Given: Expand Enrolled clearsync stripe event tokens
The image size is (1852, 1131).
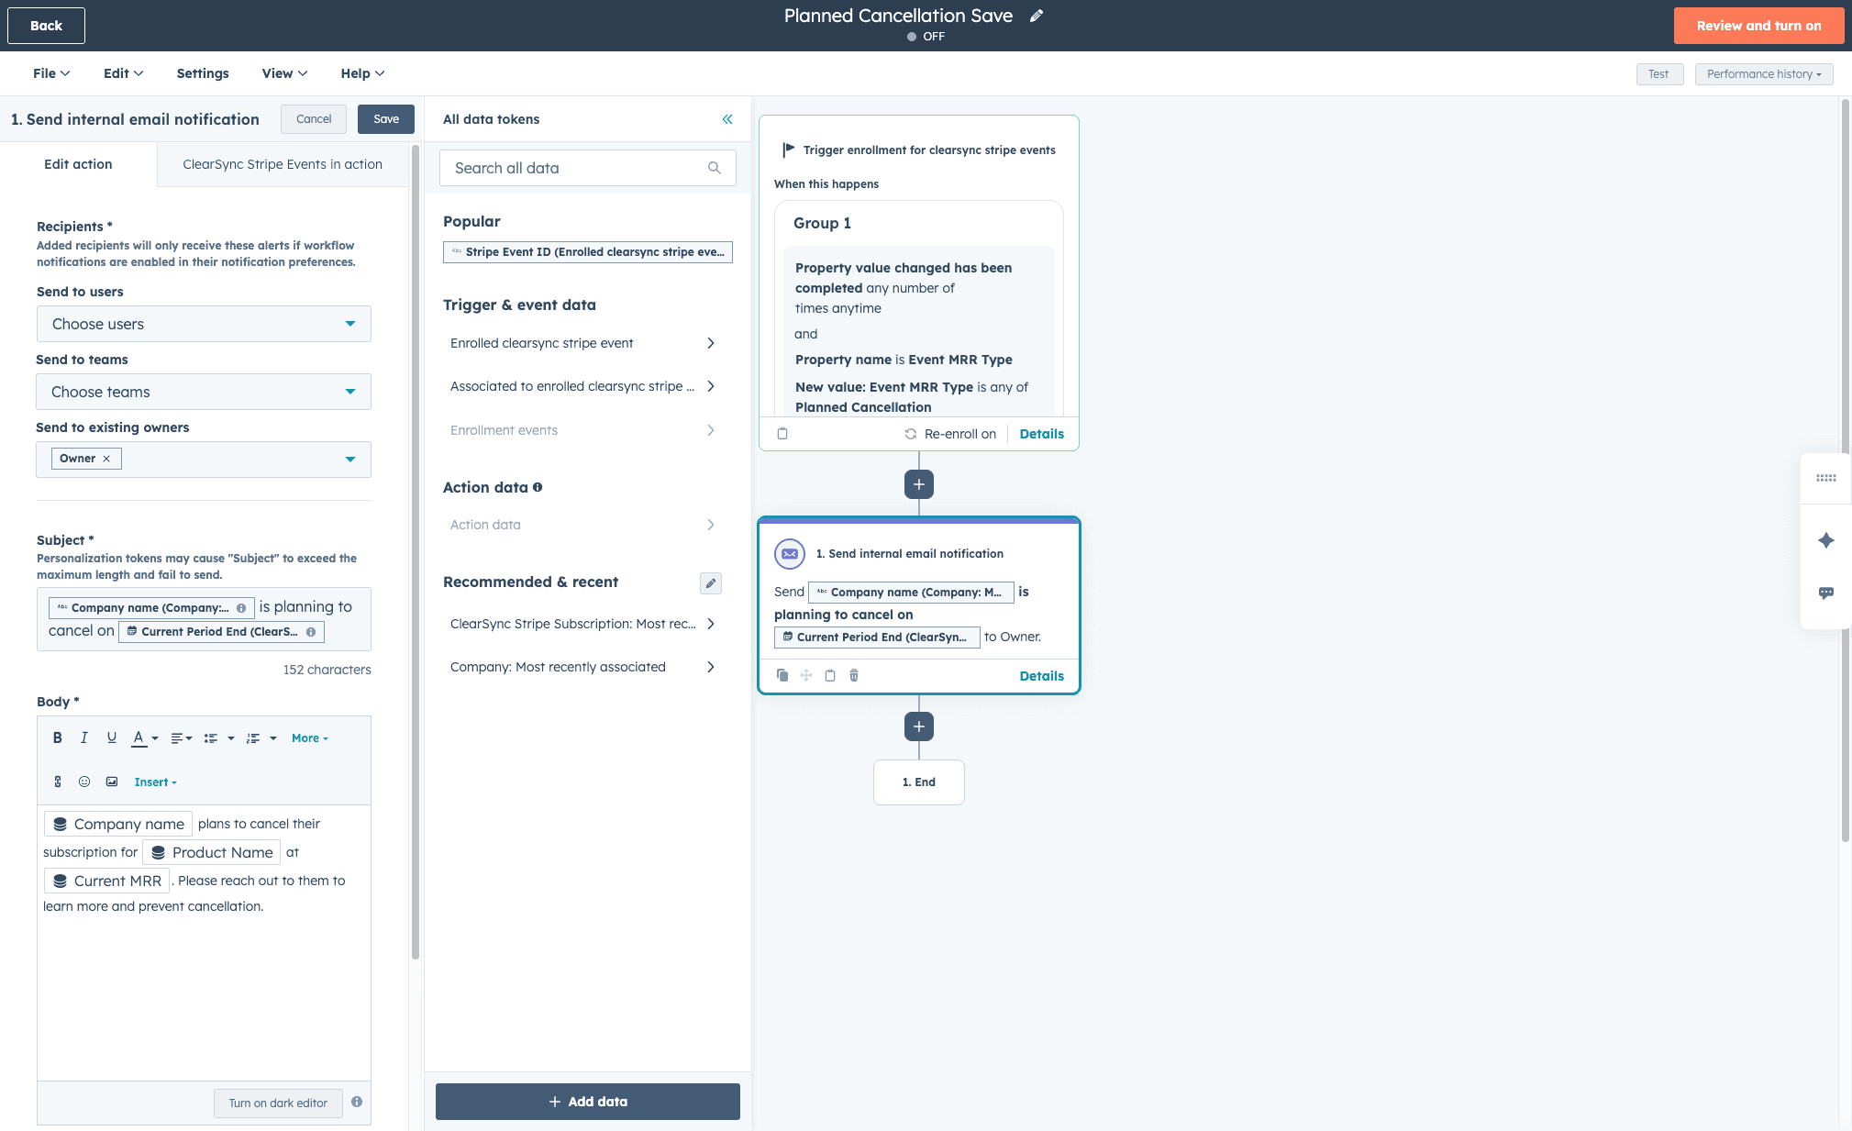Looking at the screenshot, I should click(x=582, y=343).
